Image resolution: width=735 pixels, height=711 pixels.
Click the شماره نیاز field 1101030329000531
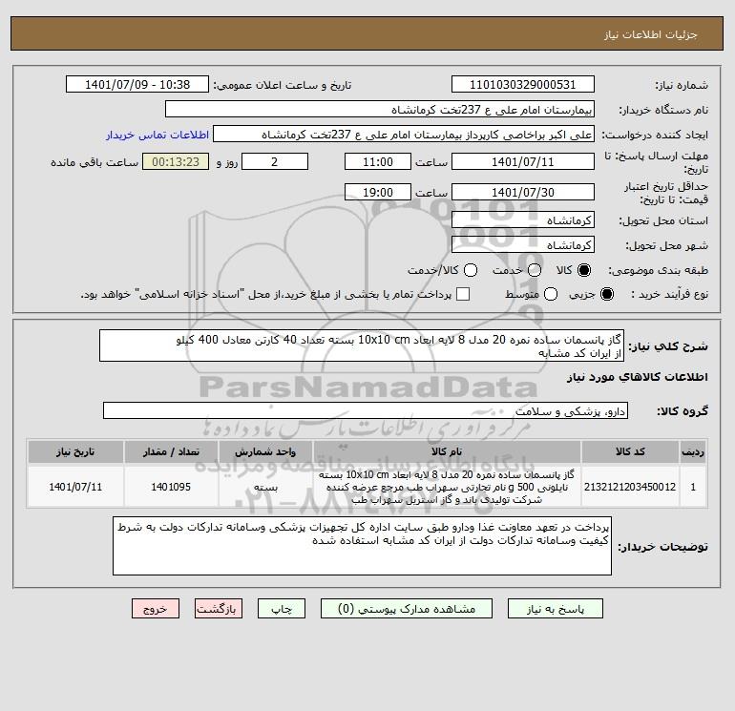[523, 85]
